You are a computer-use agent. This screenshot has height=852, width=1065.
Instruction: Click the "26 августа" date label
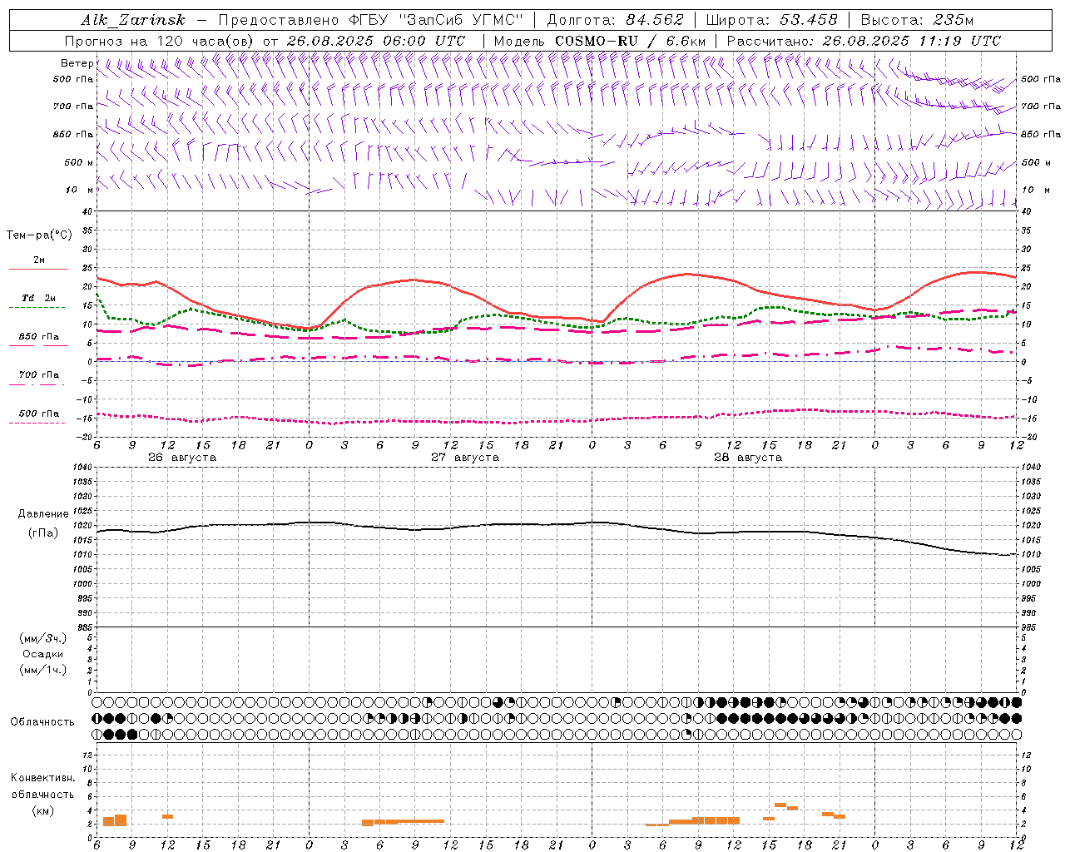tap(182, 458)
